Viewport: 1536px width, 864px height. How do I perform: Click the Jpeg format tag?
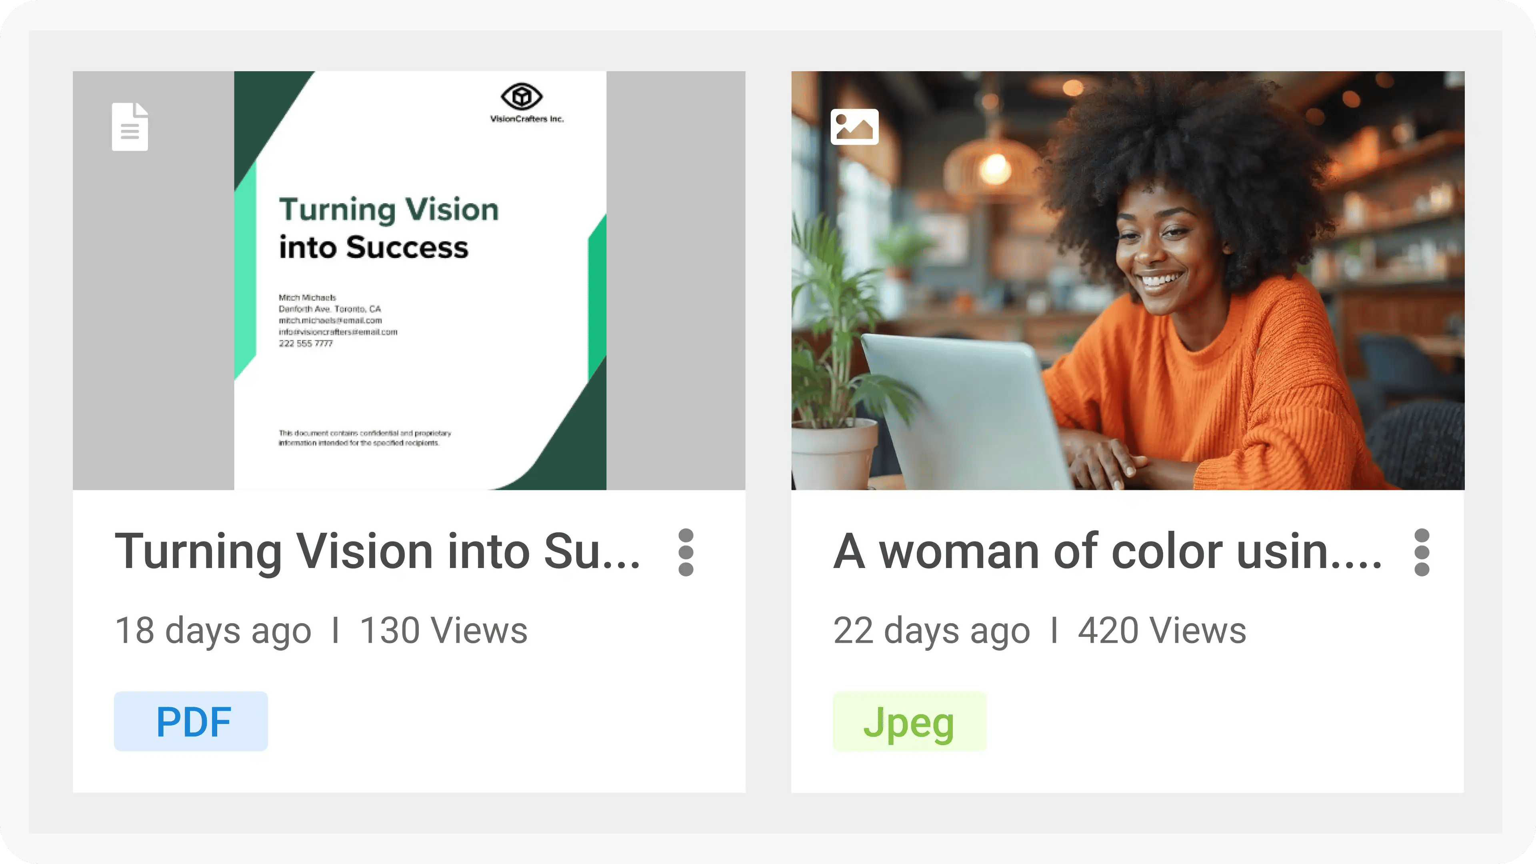909,721
